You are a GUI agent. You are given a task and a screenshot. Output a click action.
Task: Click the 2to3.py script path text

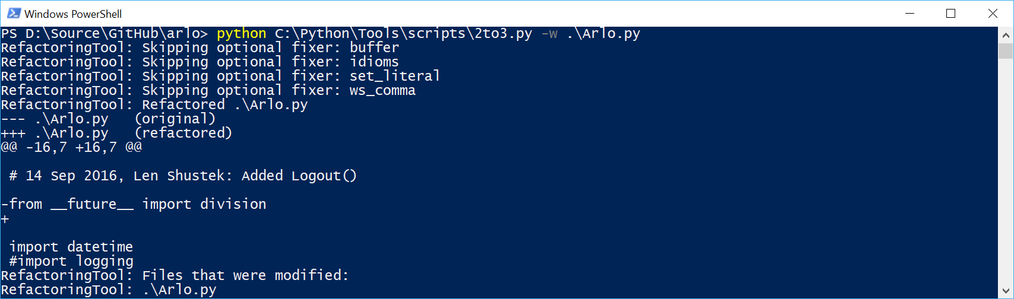[x=403, y=34]
